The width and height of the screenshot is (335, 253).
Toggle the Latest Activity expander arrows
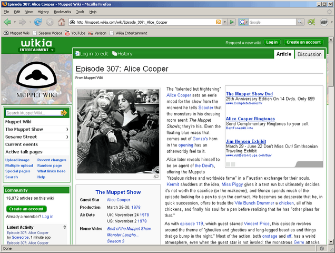64,227
